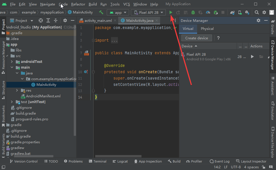Collapse com.example.myapplication package
Viewport: 276px width, 170px height.
(22, 79)
